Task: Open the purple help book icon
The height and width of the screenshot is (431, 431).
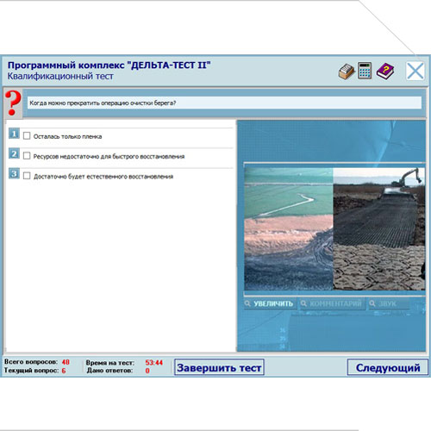Action: click(385, 71)
